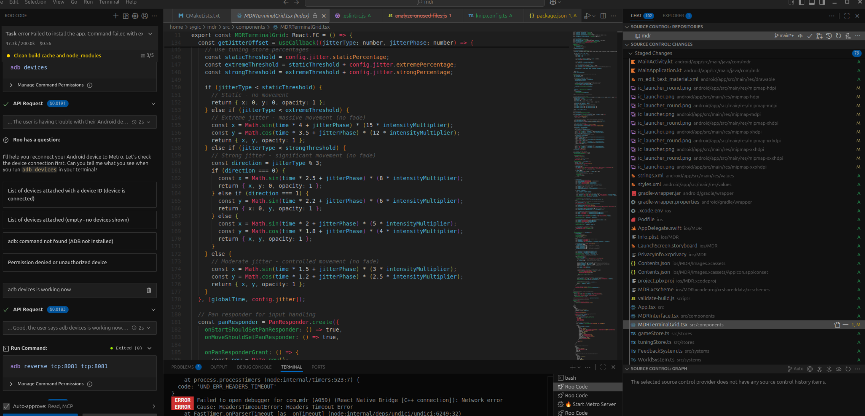Expand reasoning 'The user is having trouble' dropdown

[x=149, y=122]
